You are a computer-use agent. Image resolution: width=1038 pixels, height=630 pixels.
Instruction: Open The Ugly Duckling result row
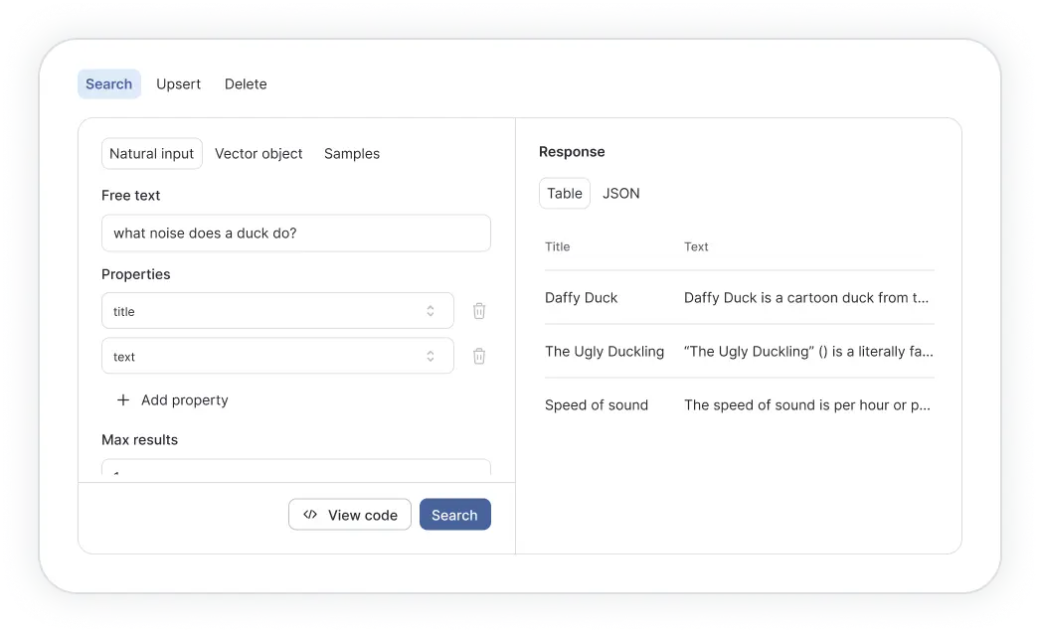tap(738, 352)
